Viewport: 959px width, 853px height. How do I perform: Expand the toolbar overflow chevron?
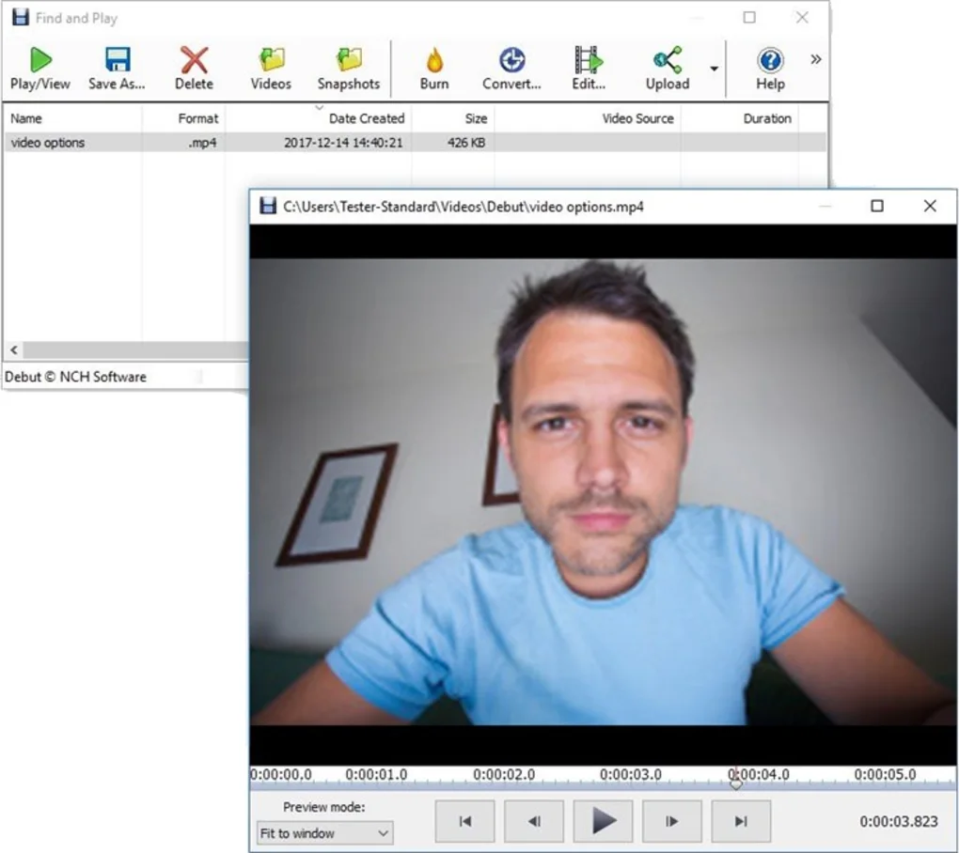pos(814,58)
